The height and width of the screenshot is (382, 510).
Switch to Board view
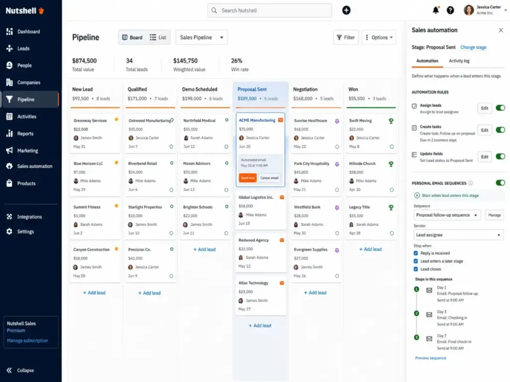(x=132, y=37)
